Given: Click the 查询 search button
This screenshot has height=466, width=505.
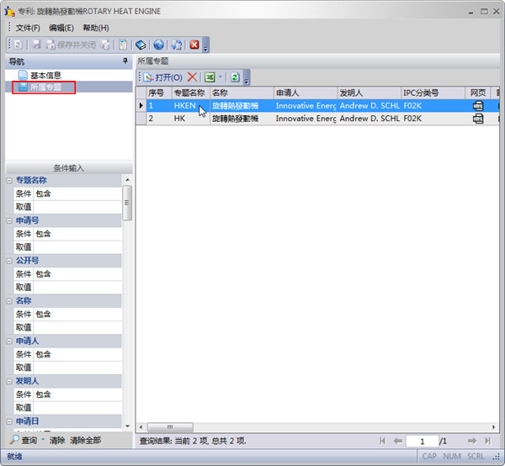Looking at the screenshot, I should (24, 440).
